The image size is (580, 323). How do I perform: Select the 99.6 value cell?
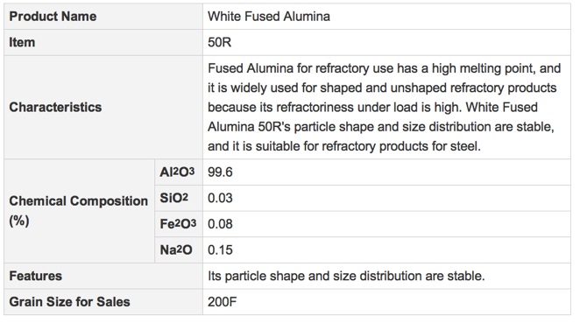[386, 172]
